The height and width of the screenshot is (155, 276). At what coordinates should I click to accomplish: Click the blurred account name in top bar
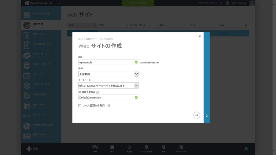tap(239, 3)
